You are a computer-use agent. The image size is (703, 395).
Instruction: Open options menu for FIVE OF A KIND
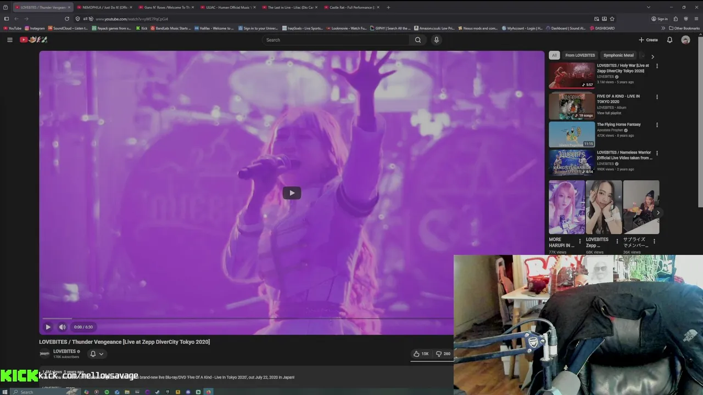[x=657, y=97]
